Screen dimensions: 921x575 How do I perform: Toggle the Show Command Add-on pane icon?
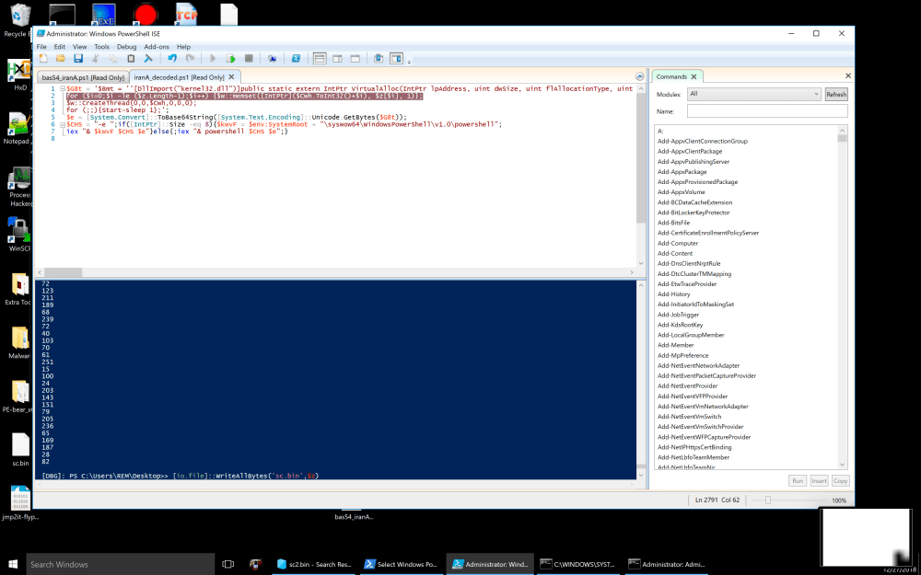[397, 58]
